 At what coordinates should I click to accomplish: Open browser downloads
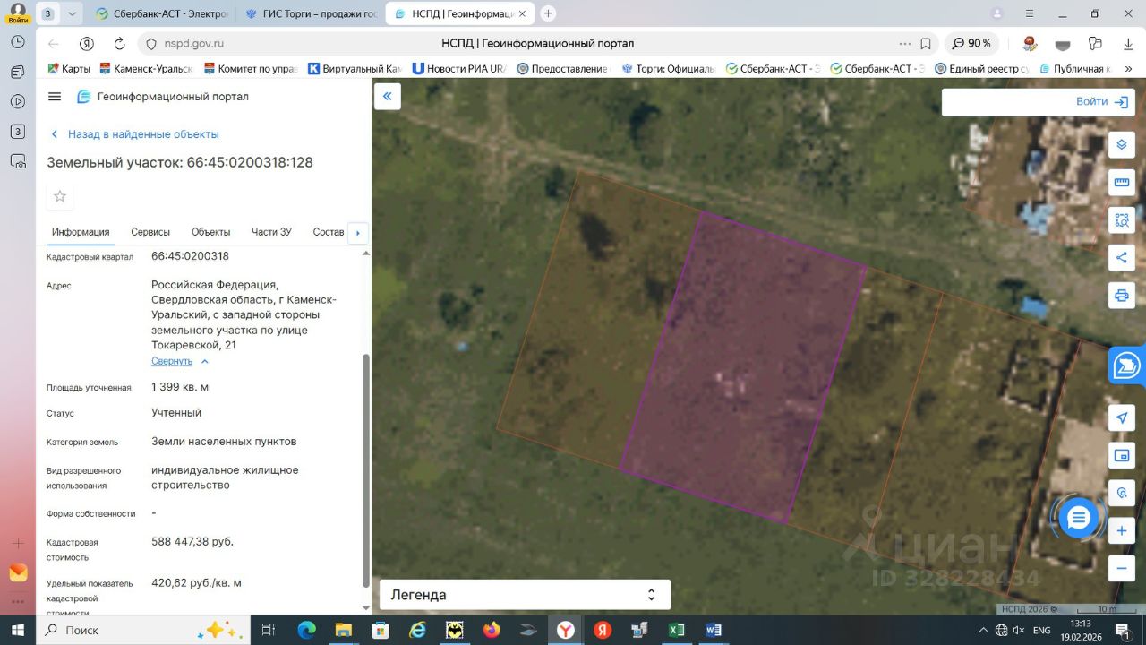click(1128, 44)
